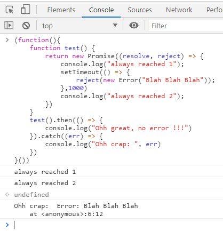
Task: Click the 'undefined' return value line
Action: [x=31, y=195]
